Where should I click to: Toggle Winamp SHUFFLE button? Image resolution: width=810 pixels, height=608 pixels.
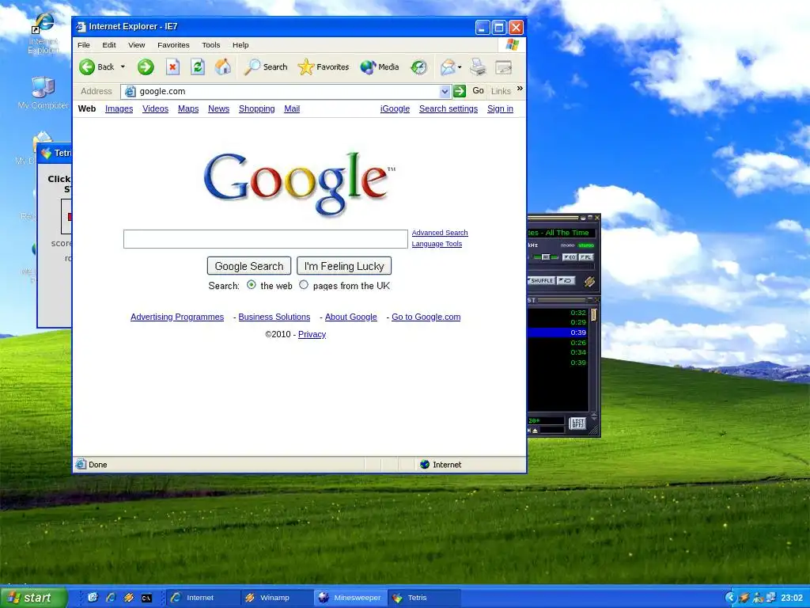tap(541, 280)
